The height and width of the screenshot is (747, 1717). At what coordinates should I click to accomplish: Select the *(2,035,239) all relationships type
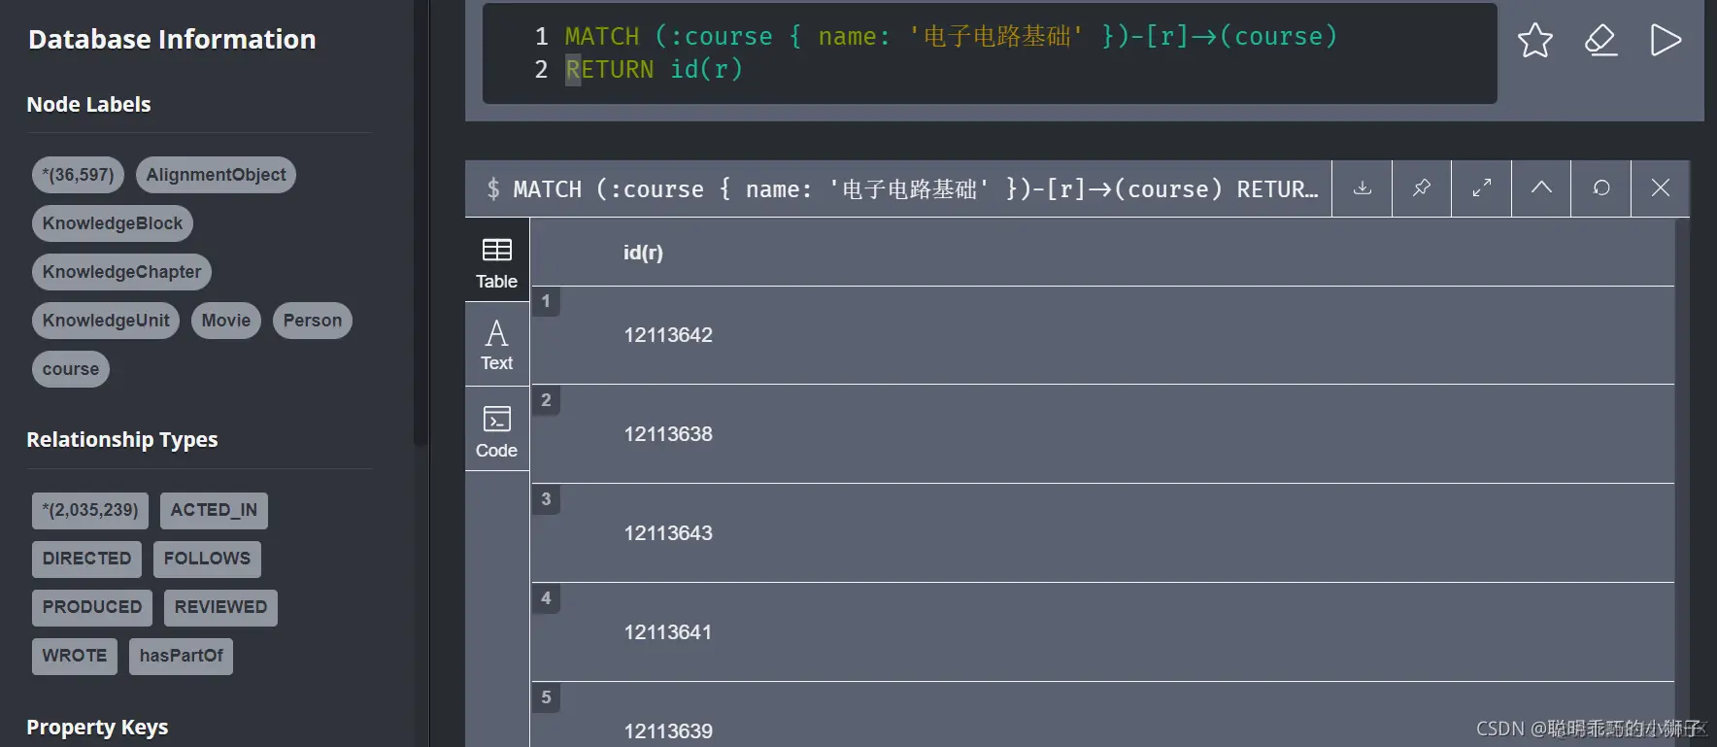click(x=90, y=510)
